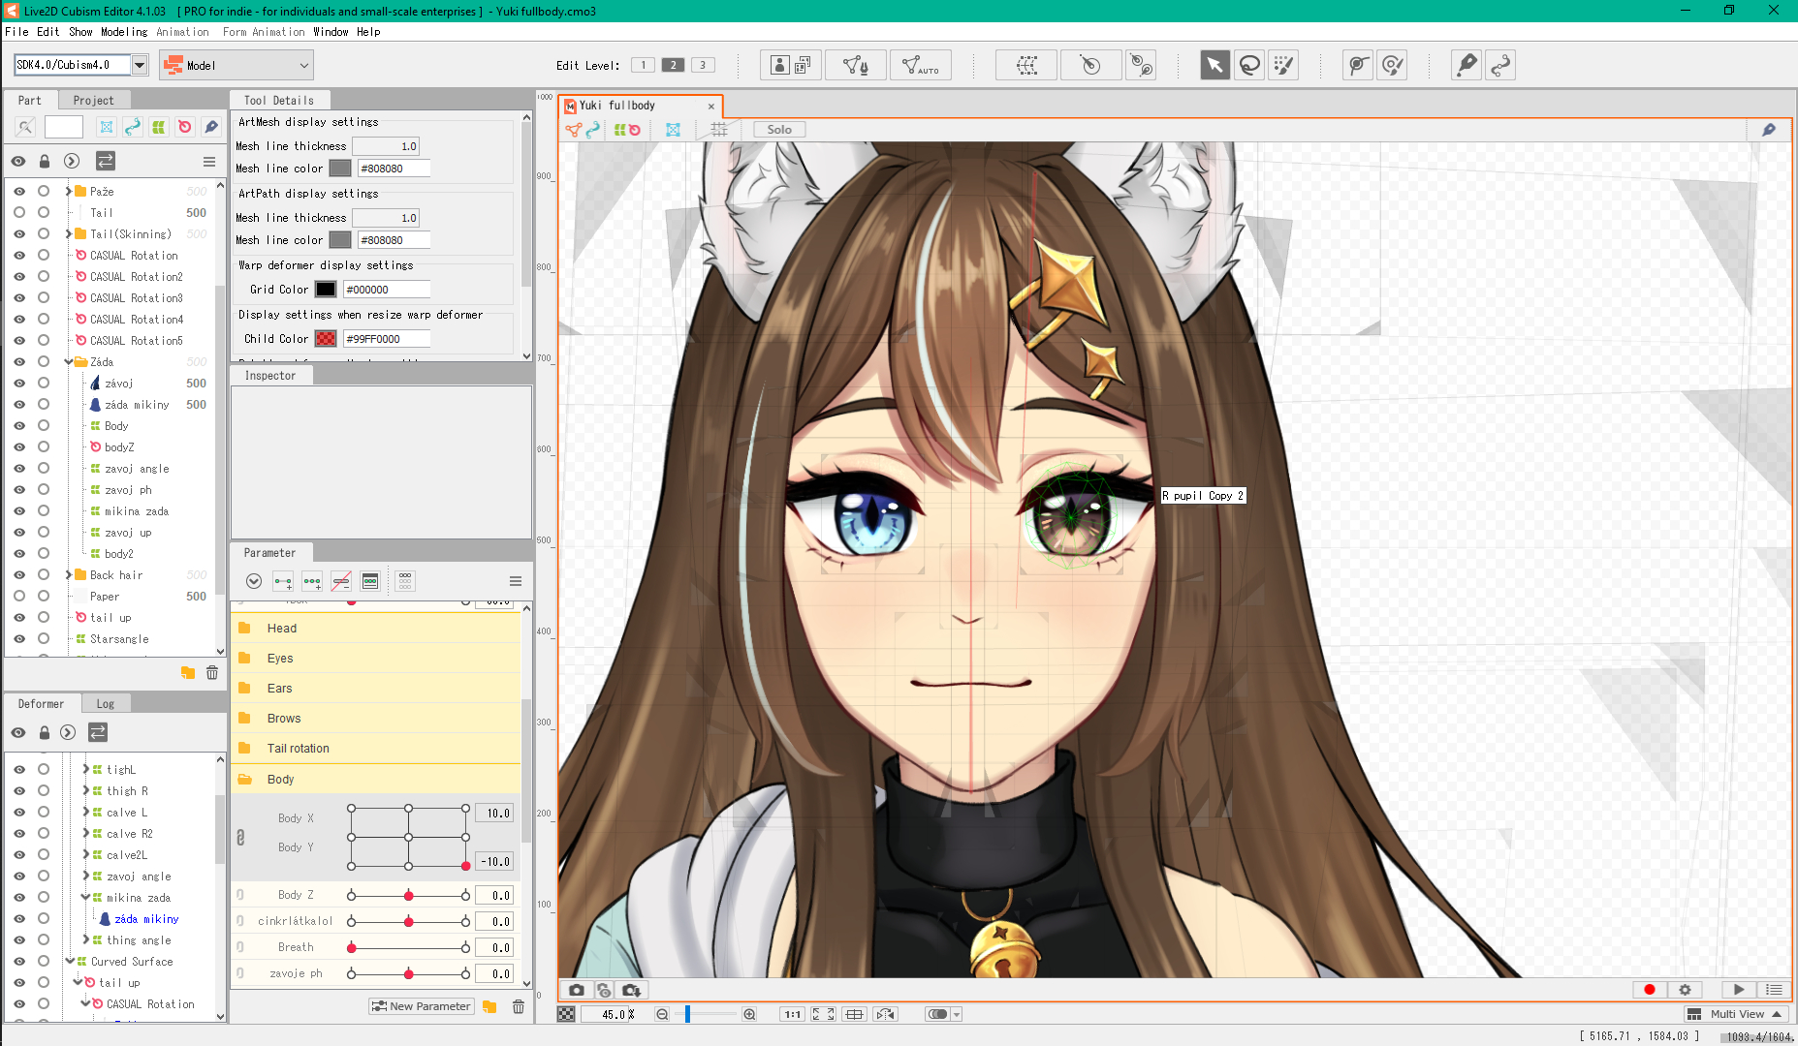This screenshot has height=1046, width=1798.
Task: Open the Parameter panel hamburger menu
Action: [x=516, y=581]
